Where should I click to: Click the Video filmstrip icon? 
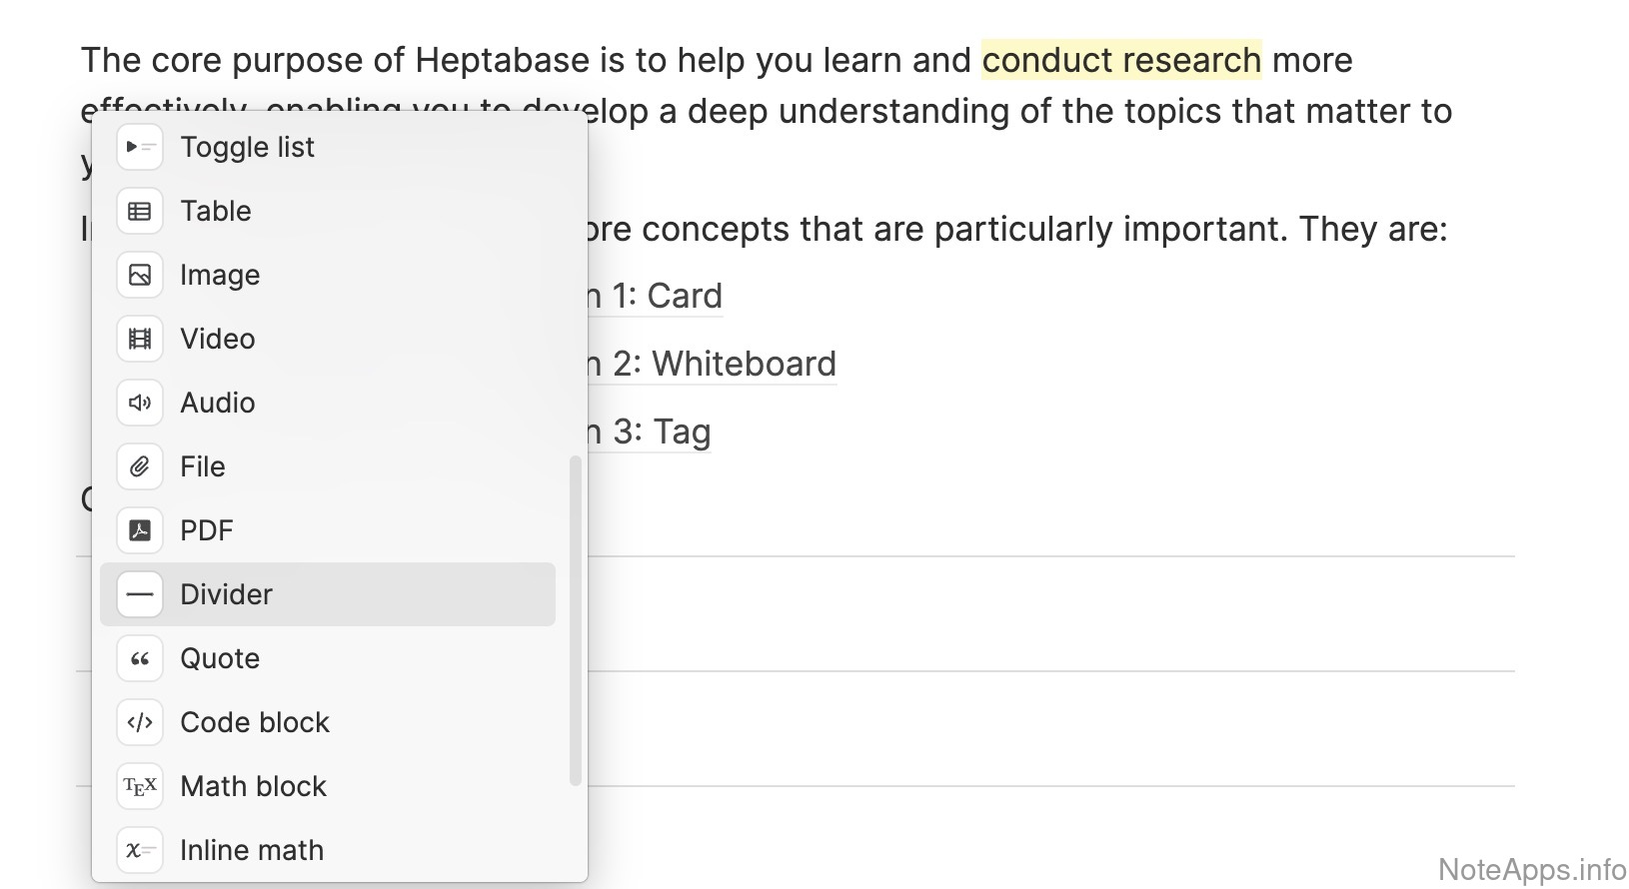tap(140, 340)
